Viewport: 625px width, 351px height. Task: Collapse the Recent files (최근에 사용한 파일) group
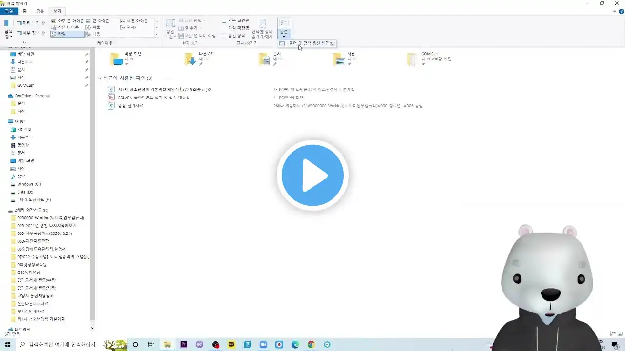point(100,78)
